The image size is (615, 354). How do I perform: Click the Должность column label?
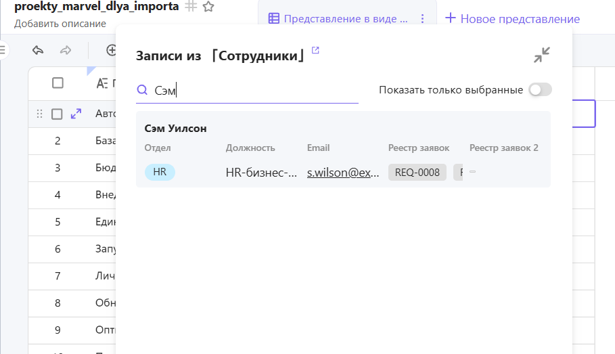pyautogui.click(x=250, y=148)
